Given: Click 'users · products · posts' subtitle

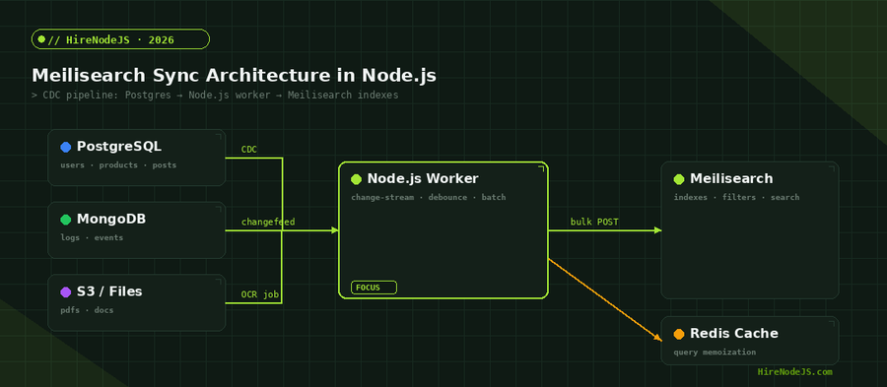Looking at the screenshot, I should 118,165.
